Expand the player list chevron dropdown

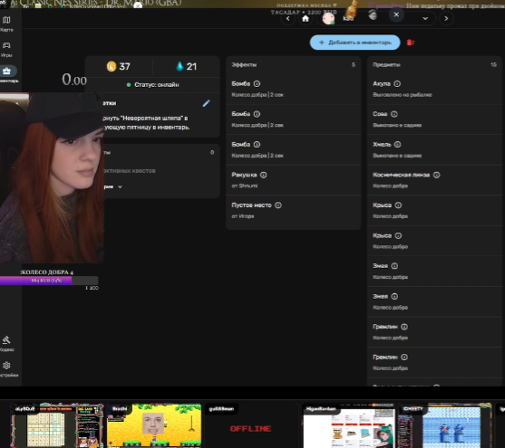pos(425,19)
